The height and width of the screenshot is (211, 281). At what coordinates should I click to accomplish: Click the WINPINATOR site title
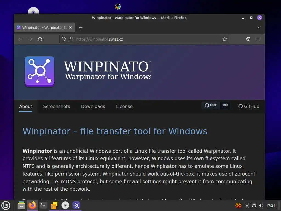tap(107, 66)
